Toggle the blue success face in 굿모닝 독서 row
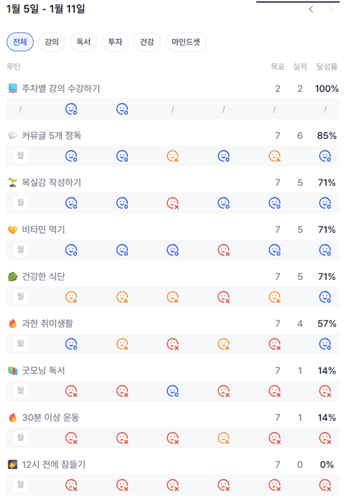 point(173,391)
